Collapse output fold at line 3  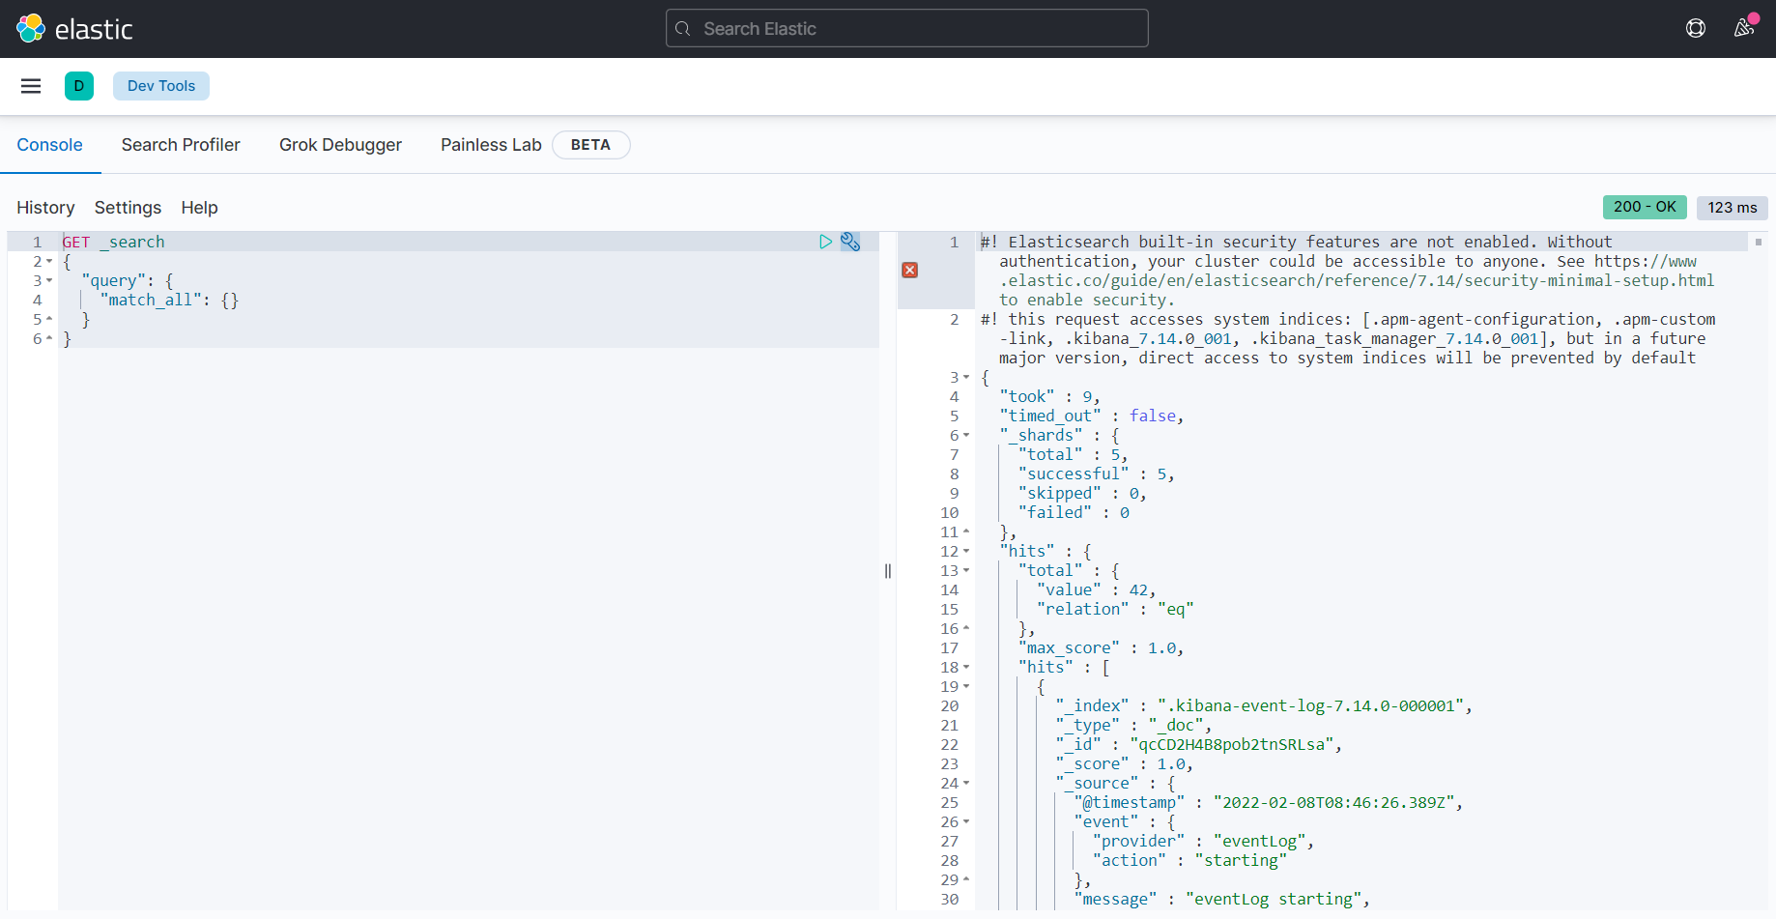pos(966,377)
